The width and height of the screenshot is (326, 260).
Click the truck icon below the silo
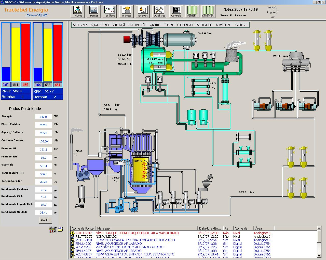79,205
